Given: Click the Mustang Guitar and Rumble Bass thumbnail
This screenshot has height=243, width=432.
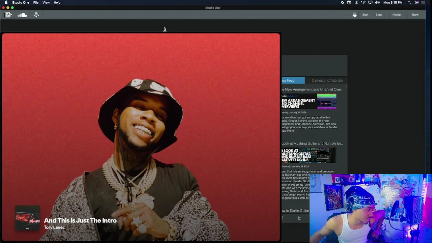Looking at the screenshot, I should (x=309, y=155).
